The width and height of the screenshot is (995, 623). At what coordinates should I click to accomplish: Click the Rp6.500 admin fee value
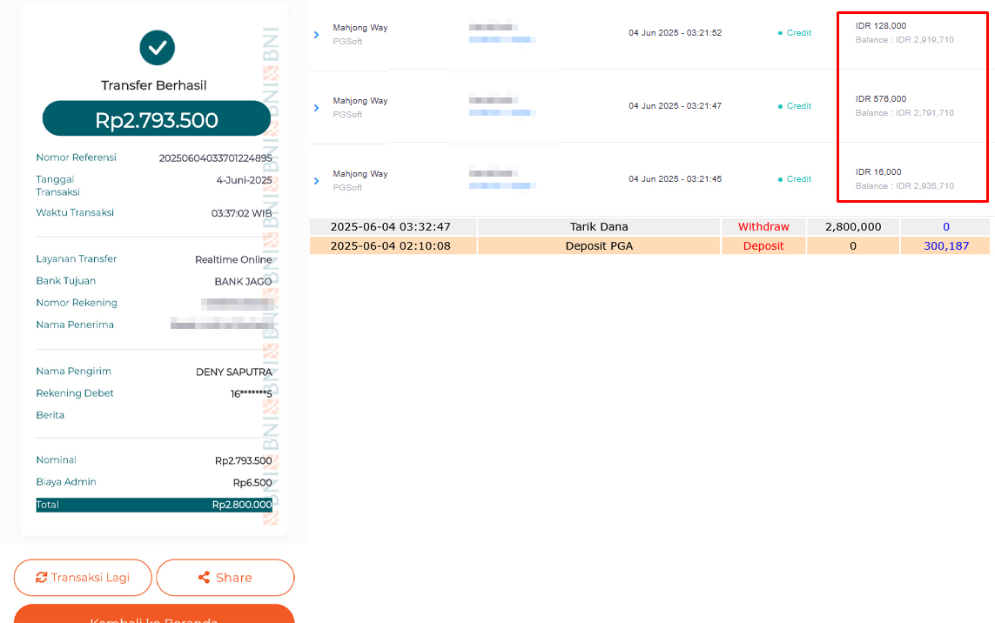[x=252, y=483]
